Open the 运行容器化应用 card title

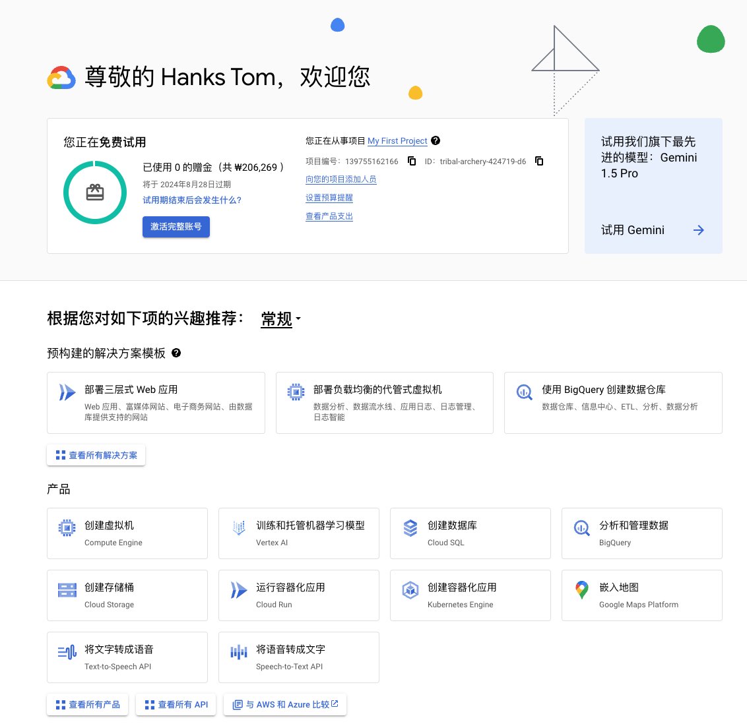coord(290,587)
